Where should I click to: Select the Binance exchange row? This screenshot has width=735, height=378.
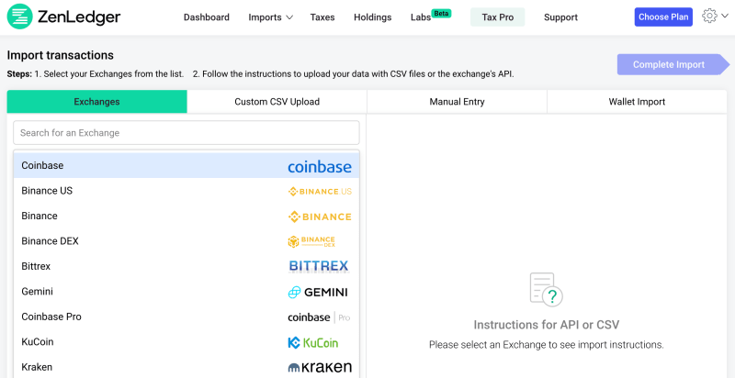pos(187,217)
